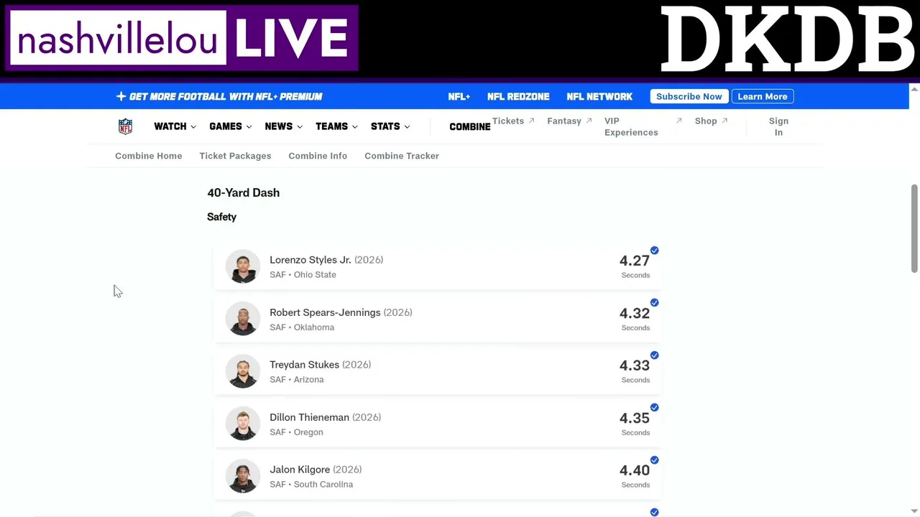
Task: Click the Learn More button
Action: point(763,96)
